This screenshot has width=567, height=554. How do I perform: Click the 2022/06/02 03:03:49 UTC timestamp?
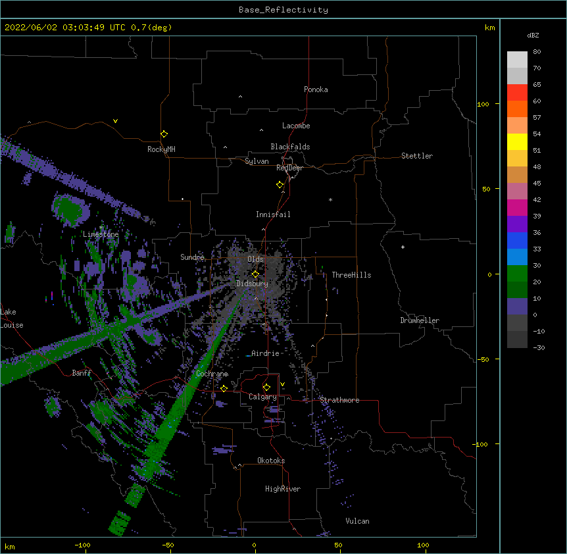[x=65, y=28]
